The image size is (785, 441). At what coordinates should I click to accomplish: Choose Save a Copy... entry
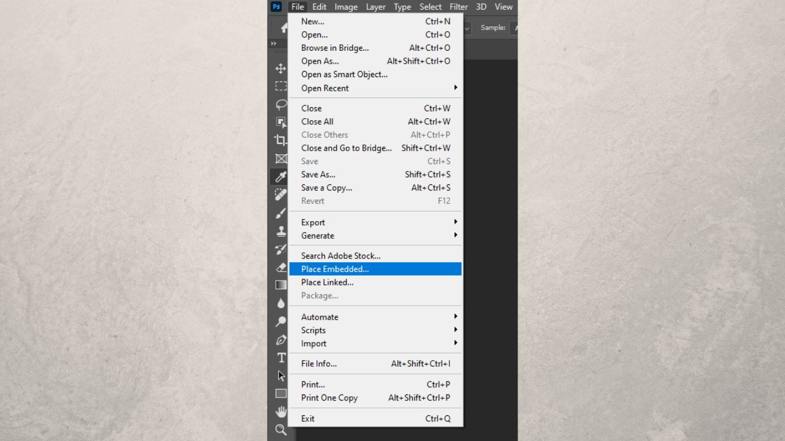click(x=375, y=188)
